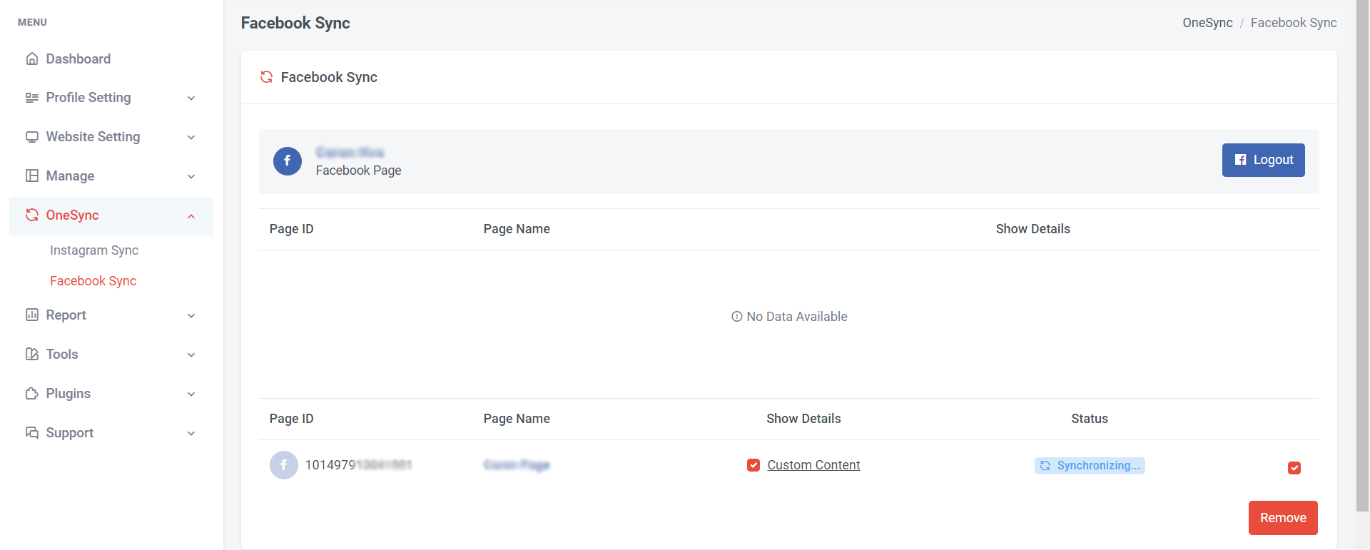Expand the Profile Setting chevron
The image size is (1370, 550).
(x=191, y=98)
